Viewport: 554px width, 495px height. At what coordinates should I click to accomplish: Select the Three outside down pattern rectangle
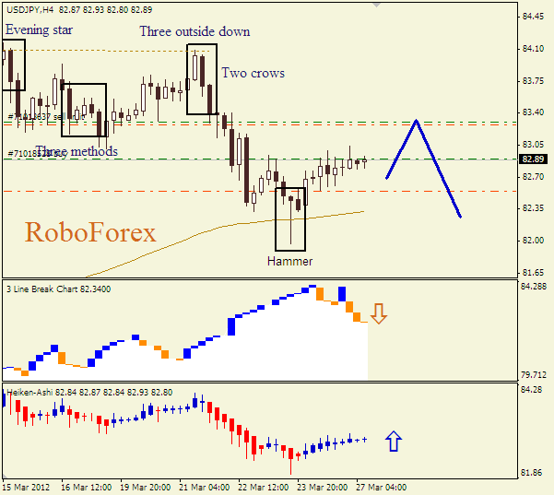201,79
